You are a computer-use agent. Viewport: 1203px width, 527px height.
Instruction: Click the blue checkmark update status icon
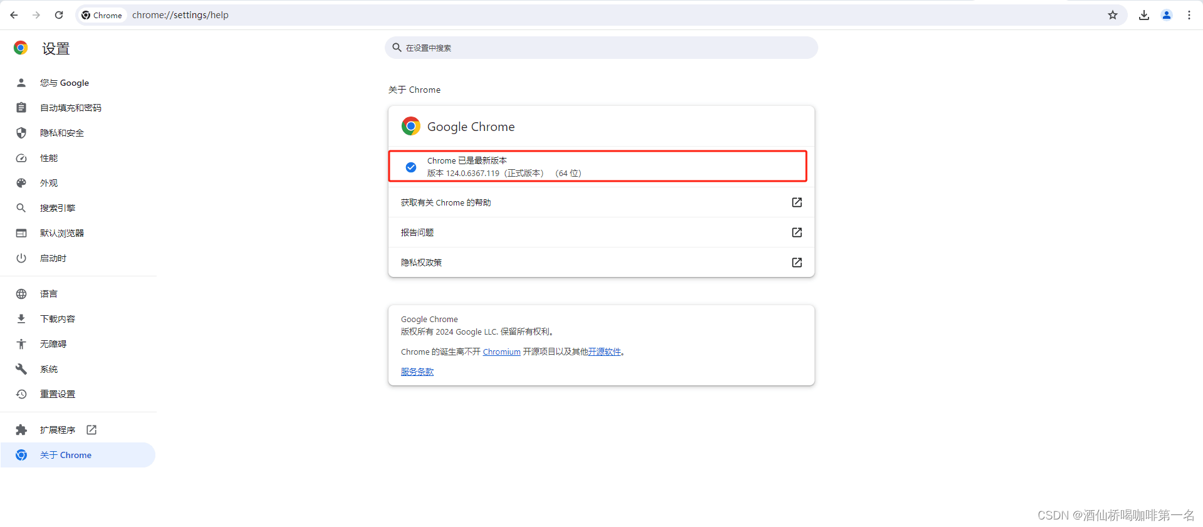(411, 167)
